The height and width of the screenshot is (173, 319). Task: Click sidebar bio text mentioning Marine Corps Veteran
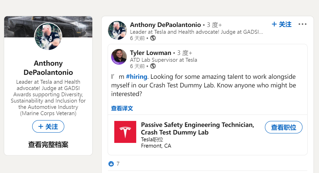(48, 98)
